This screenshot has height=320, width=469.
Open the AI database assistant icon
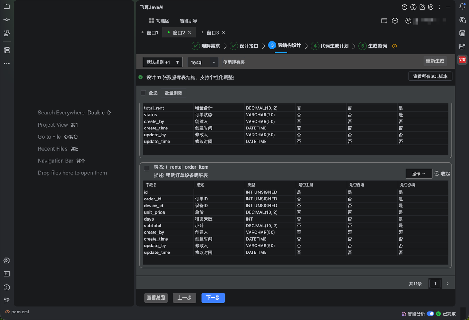click(462, 46)
